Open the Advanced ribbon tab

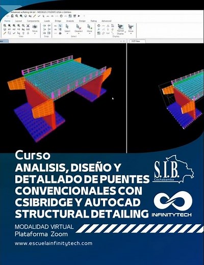point(107,21)
